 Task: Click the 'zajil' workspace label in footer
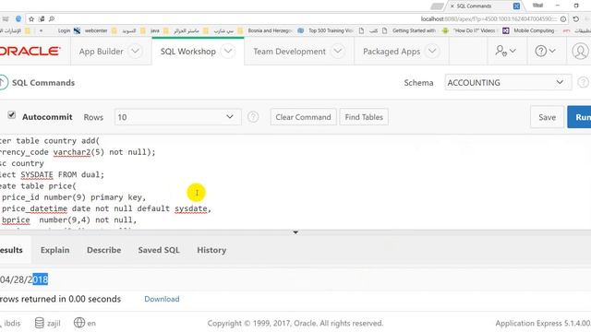tap(54, 323)
